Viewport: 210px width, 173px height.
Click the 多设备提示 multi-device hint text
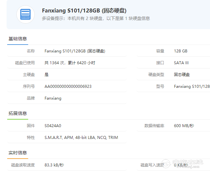96,18
